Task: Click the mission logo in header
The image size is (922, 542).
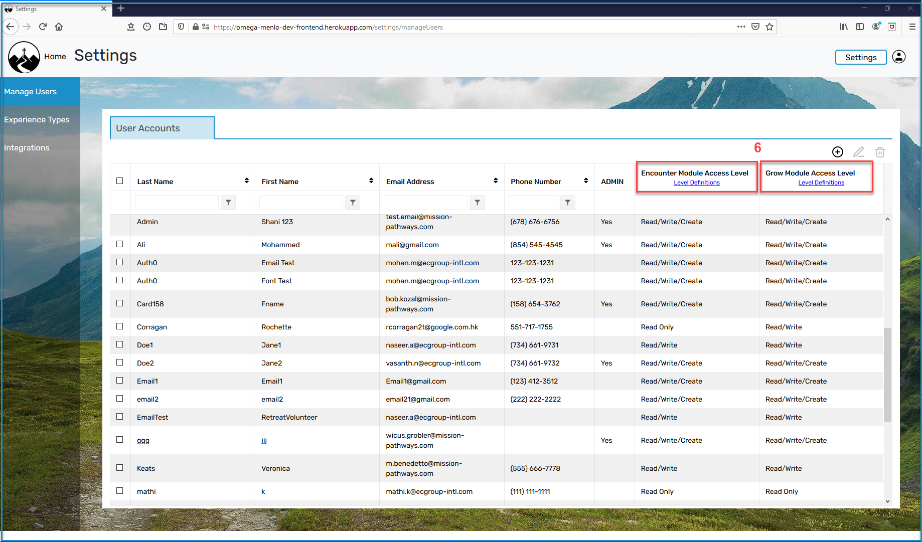Action: [24, 57]
